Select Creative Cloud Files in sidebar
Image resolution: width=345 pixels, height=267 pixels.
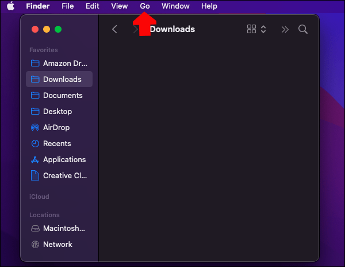(x=59, y=175)
